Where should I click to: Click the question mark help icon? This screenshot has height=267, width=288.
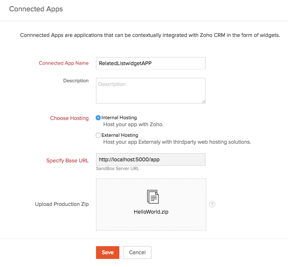pyautogui.click(x=212, y=204)
